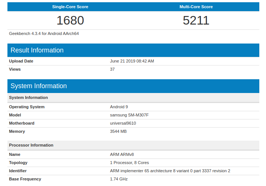The height and width of the screenshot is (186, 266).
Task: Select the 1680 single-core score value
Action: (70, 20)
